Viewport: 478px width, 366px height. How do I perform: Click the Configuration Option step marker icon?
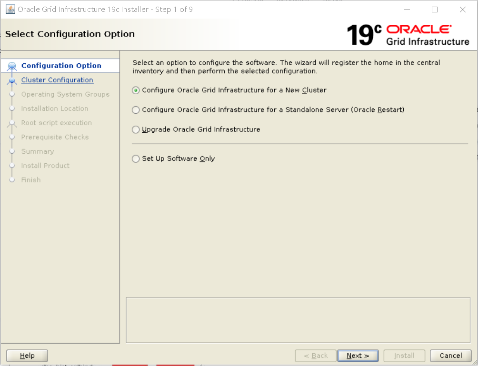point(12,66)
